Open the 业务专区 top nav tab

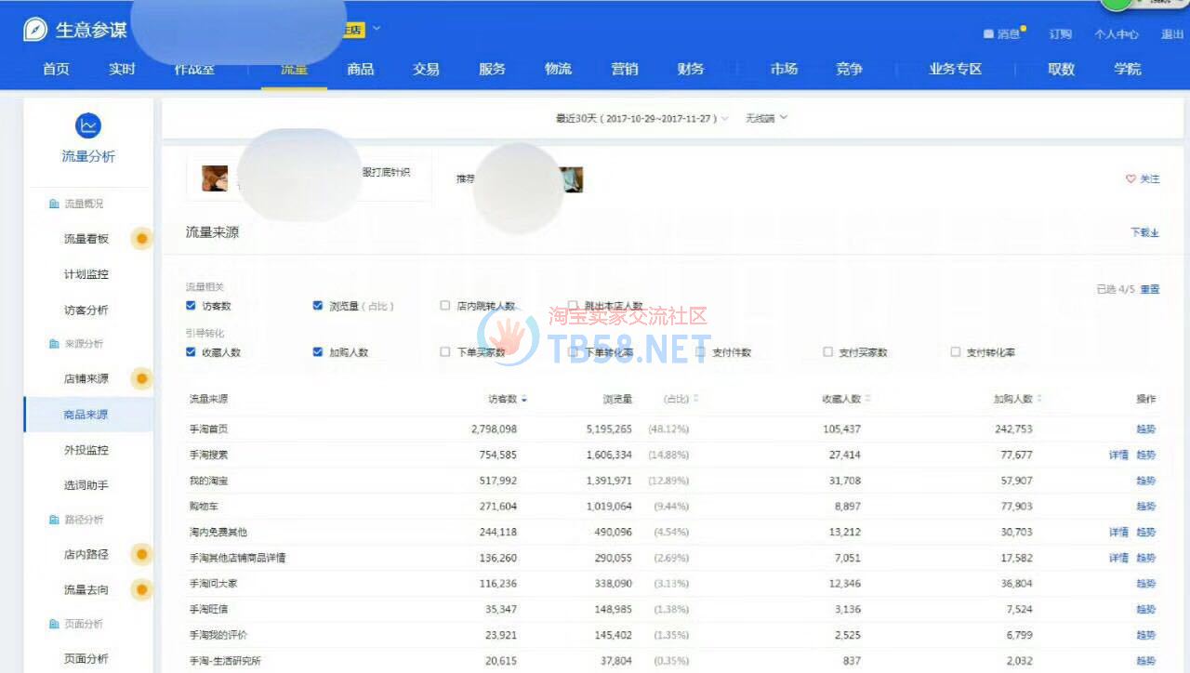(956, 69)
